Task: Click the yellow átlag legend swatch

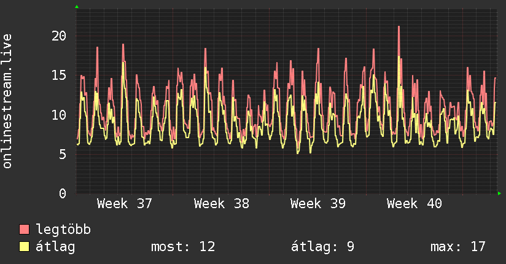Action: [24, 247]
